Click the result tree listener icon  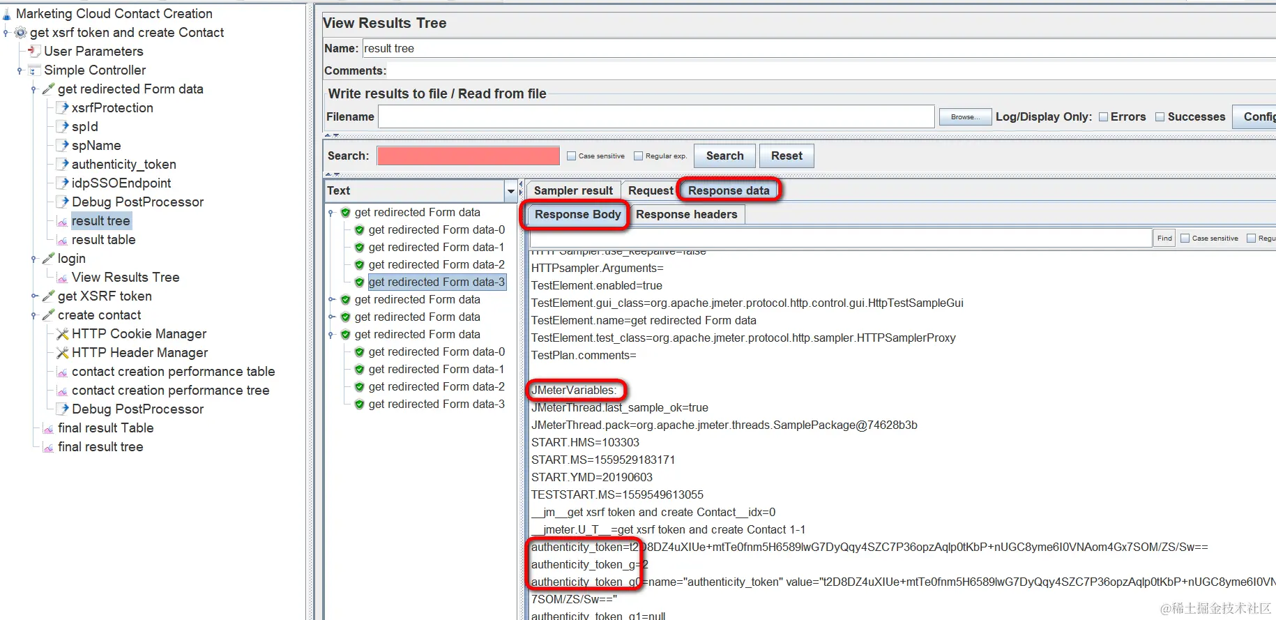[63, 221]
